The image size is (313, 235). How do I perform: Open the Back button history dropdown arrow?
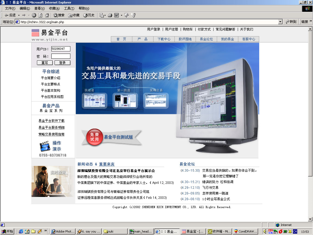[x=19, y=15]
